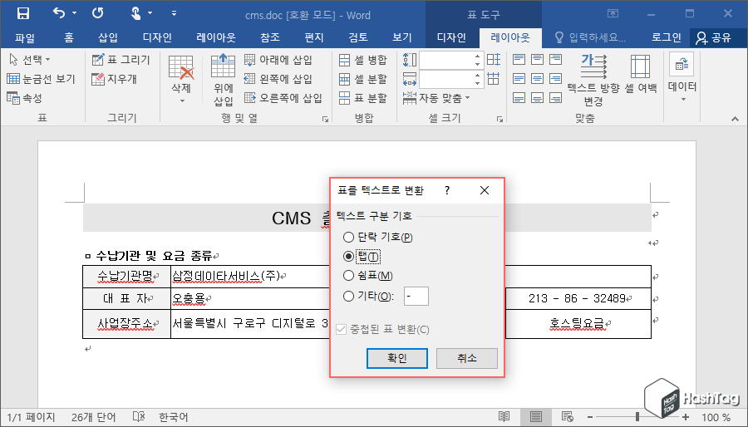748x427 pixels.
Task: Click the align bottom right icon
Action: [x=555, y=98]
